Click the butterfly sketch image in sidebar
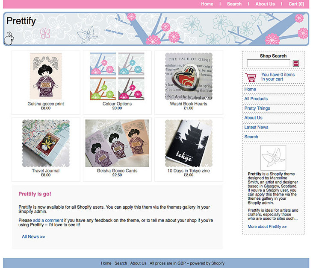This screenshot has height=268, width=313. point(273,157)
